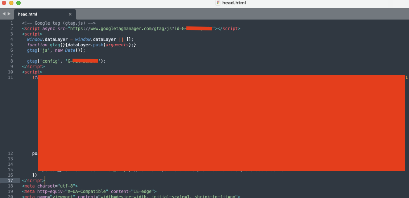Click highlighted line number 17 in gutter
The width and height of the screenshot is (409, 198).
(11, 181)
